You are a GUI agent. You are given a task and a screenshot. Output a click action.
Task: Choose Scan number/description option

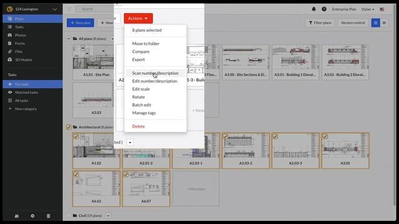[155, 73]
